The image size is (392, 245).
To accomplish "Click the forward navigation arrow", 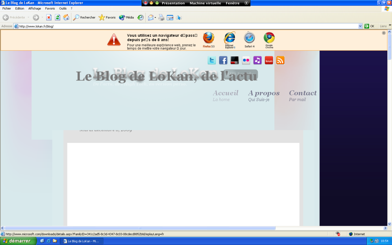I will [36, 17].
